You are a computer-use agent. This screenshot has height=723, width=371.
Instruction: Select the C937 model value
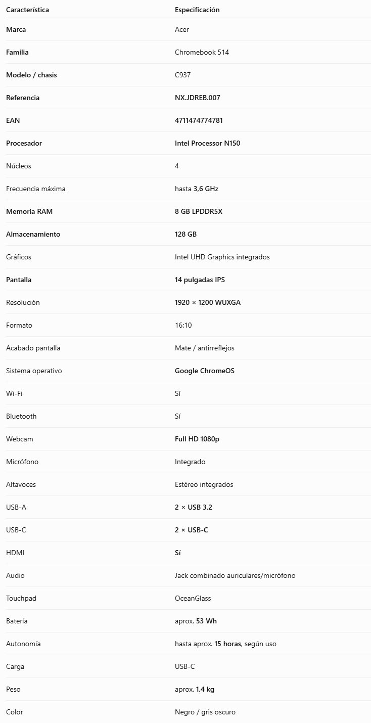tap(182, 75)
